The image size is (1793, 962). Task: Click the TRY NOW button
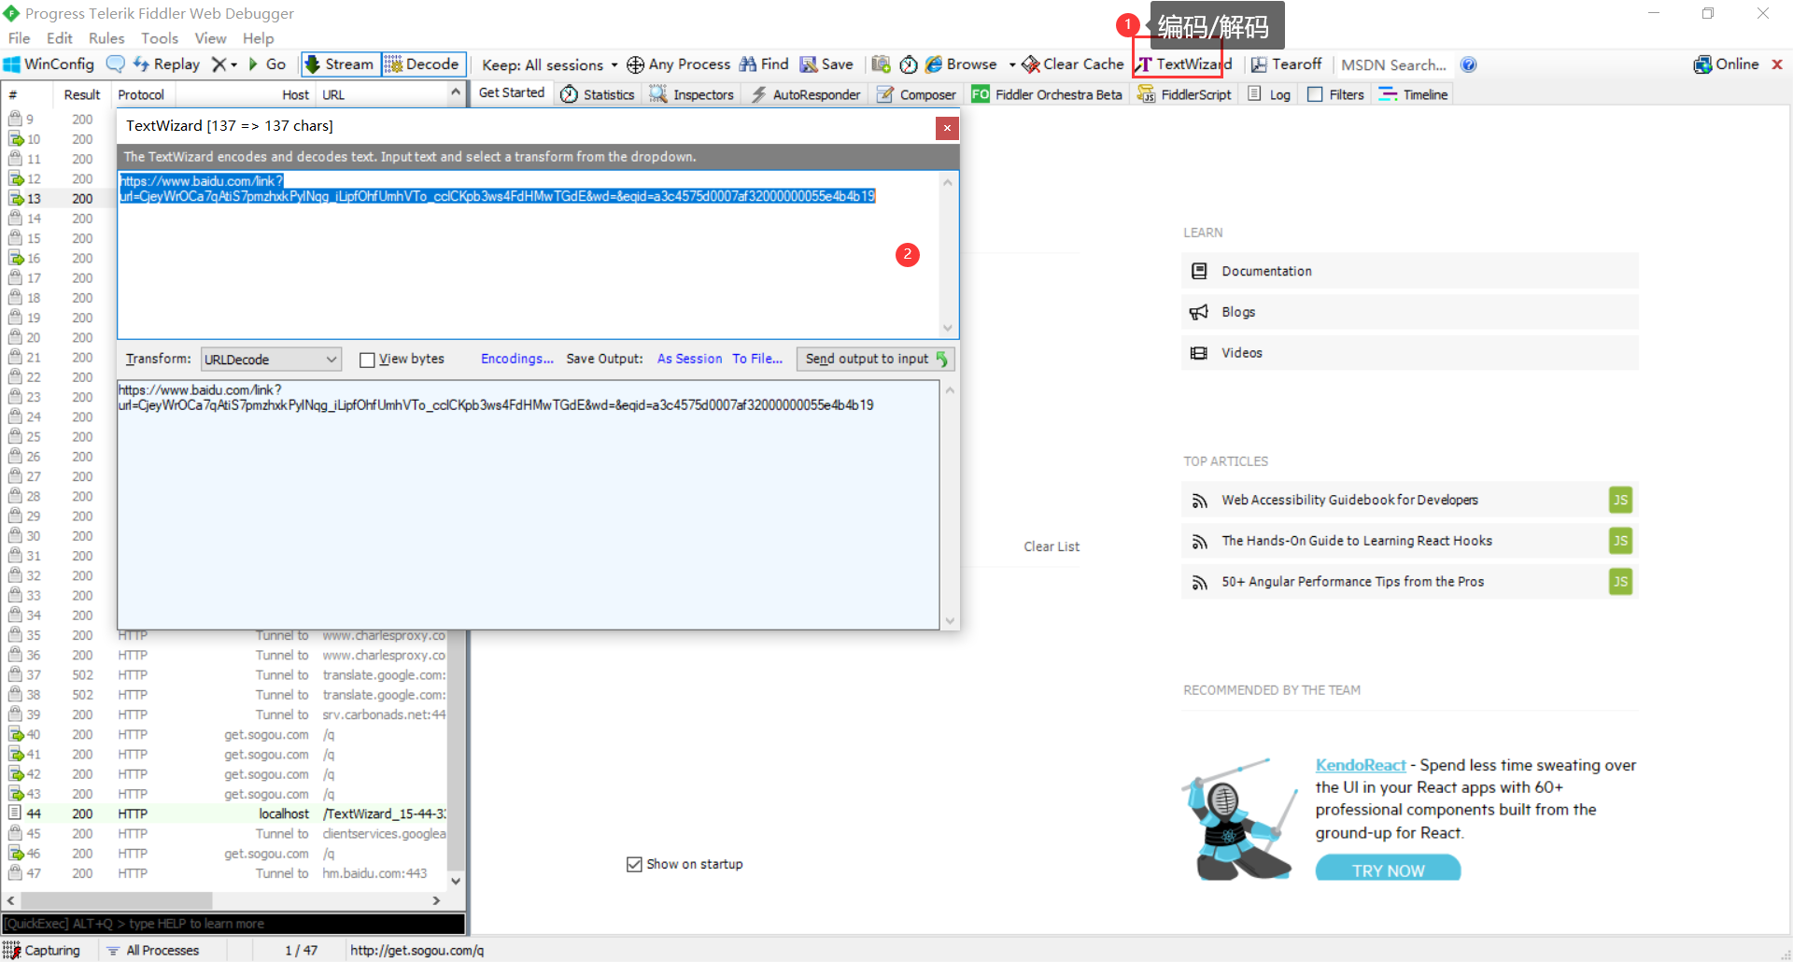pyautogui.click(x=1388, y=870)
